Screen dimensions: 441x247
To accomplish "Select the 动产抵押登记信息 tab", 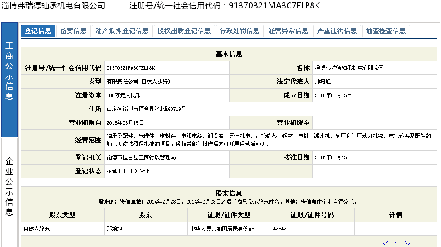I will tap(122, 31).
